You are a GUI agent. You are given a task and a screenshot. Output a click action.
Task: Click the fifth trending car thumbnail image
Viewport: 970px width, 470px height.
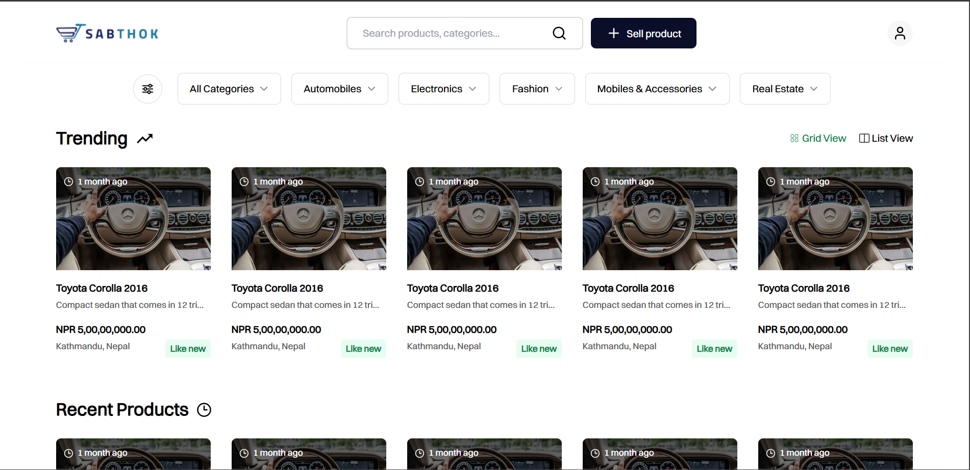pos(835,219)
